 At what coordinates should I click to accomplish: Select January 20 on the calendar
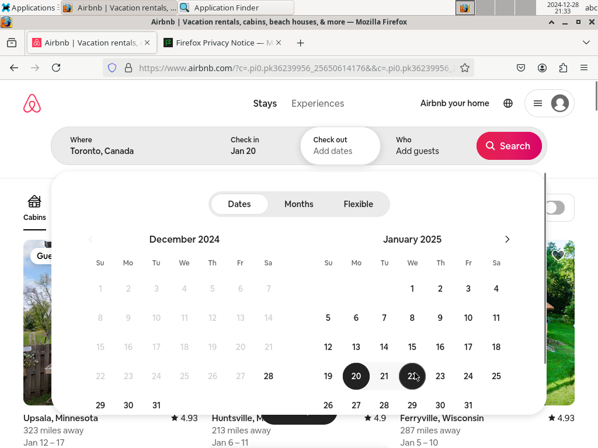[x=356, y=376]
